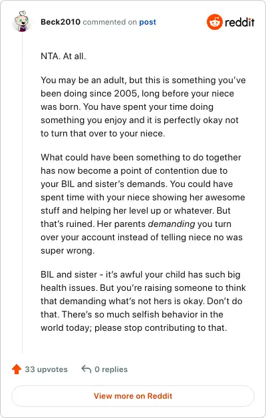The height and width of the screenshot is (418, 266).
Task: Collapse comment via the vertical thread line
Action: pos(23,193)
